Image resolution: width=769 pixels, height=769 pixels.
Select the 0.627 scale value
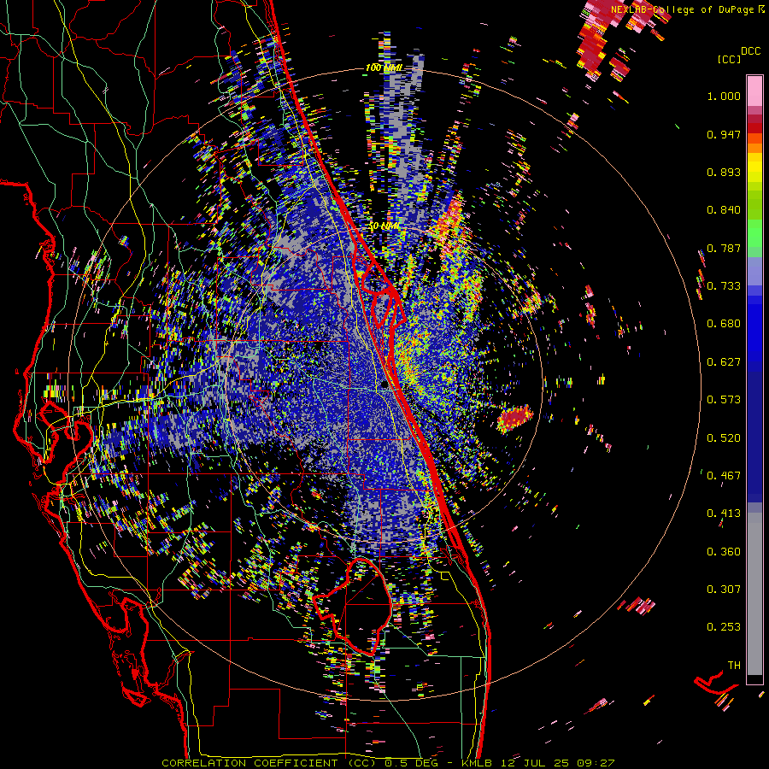[x=724, y=362]
